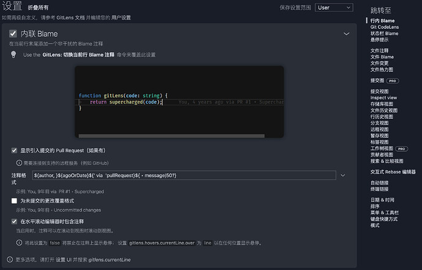Jump to 日期 & 时间 section

(x=382, y=200)
